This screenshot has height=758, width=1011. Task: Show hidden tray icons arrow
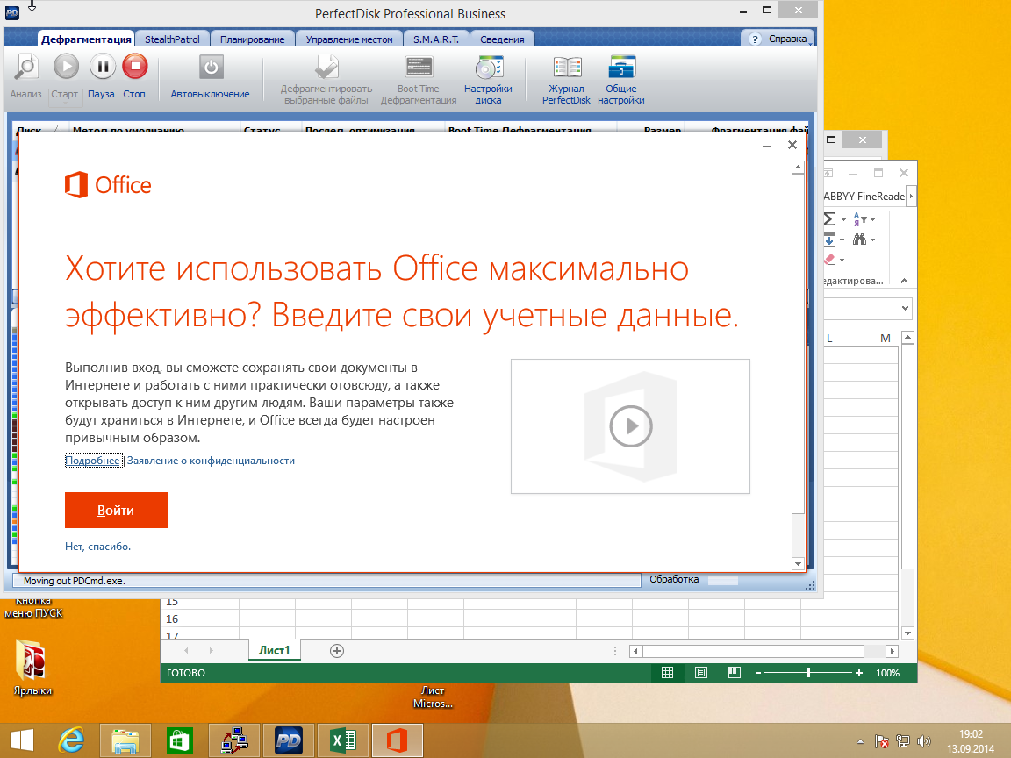pos(860,741)
